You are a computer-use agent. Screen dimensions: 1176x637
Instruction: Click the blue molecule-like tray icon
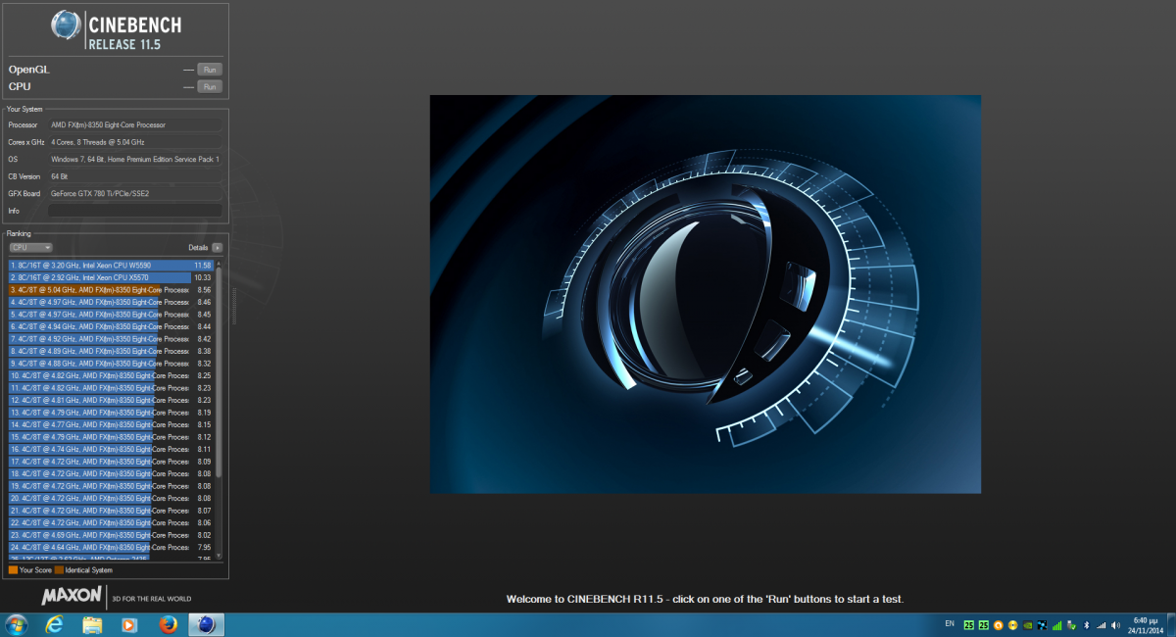[1042, 625]
